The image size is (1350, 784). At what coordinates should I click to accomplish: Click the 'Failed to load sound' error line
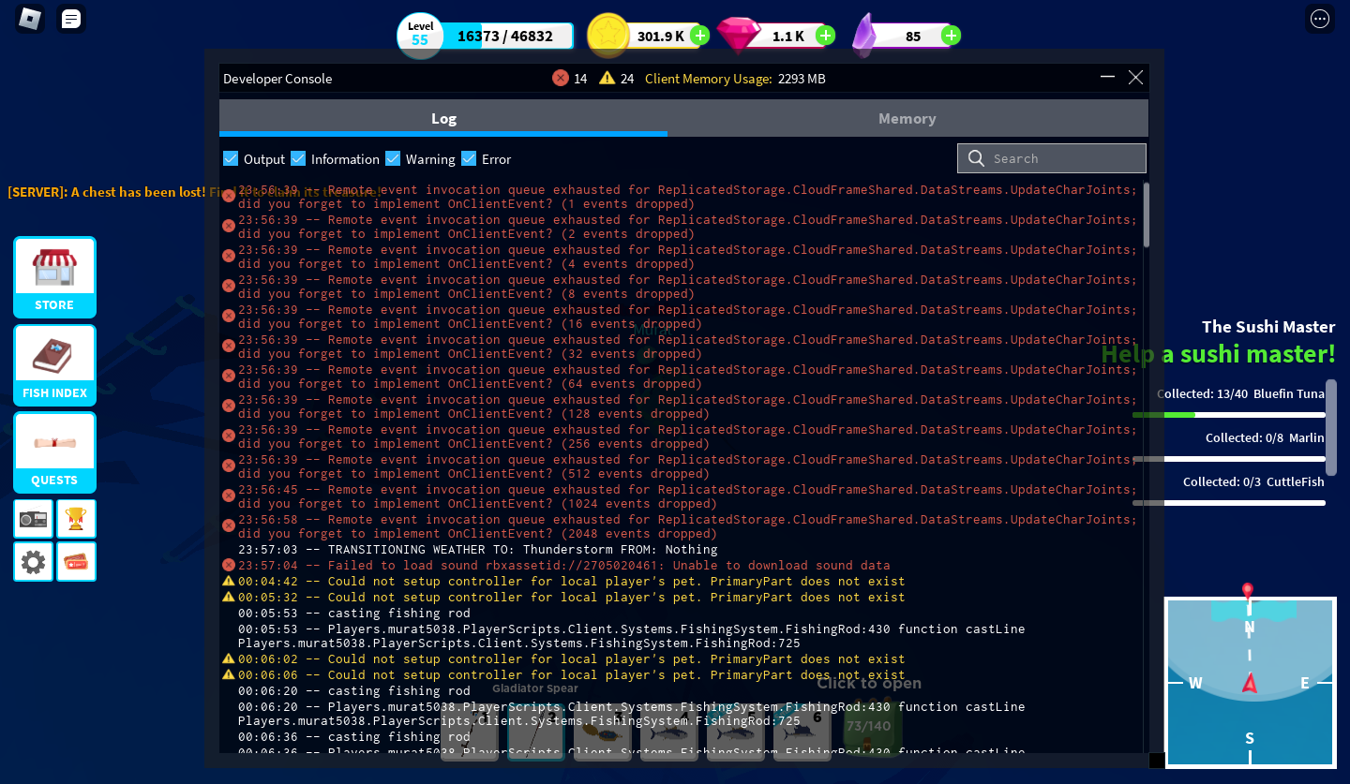click(564, 565)
